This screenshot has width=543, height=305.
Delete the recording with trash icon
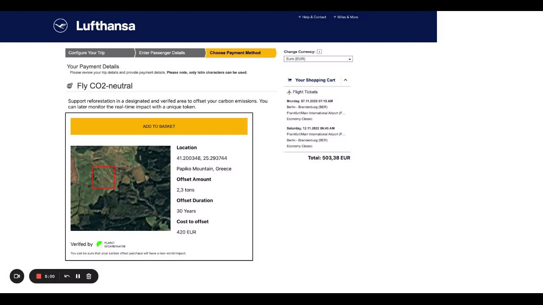[89, 276]
